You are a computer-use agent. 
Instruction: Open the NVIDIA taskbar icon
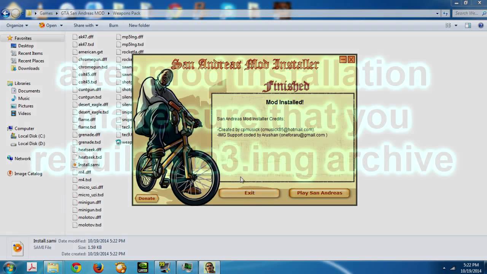pos(143,268)
